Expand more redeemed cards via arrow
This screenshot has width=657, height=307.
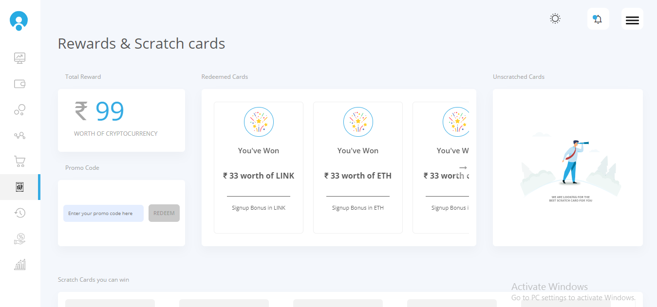tap(462, 167)
